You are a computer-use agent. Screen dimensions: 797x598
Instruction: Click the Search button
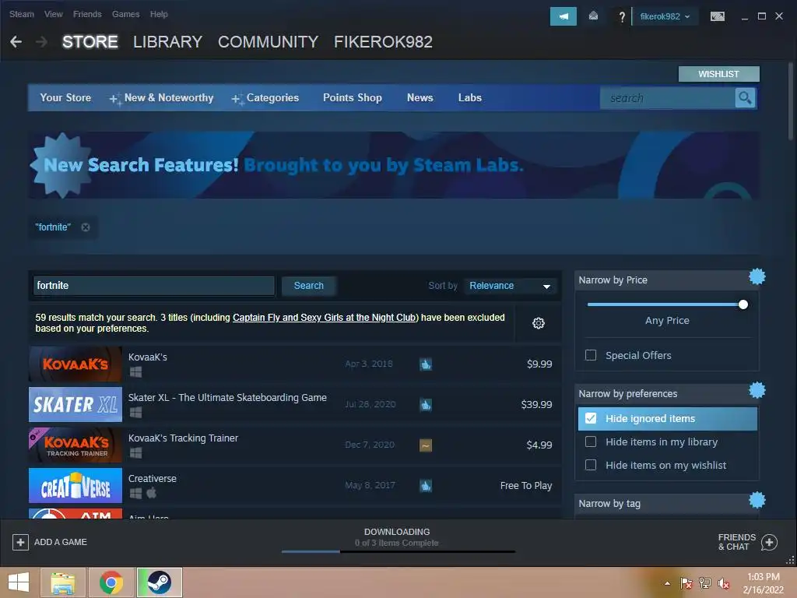pyautogui.click(x=308, y=286)
